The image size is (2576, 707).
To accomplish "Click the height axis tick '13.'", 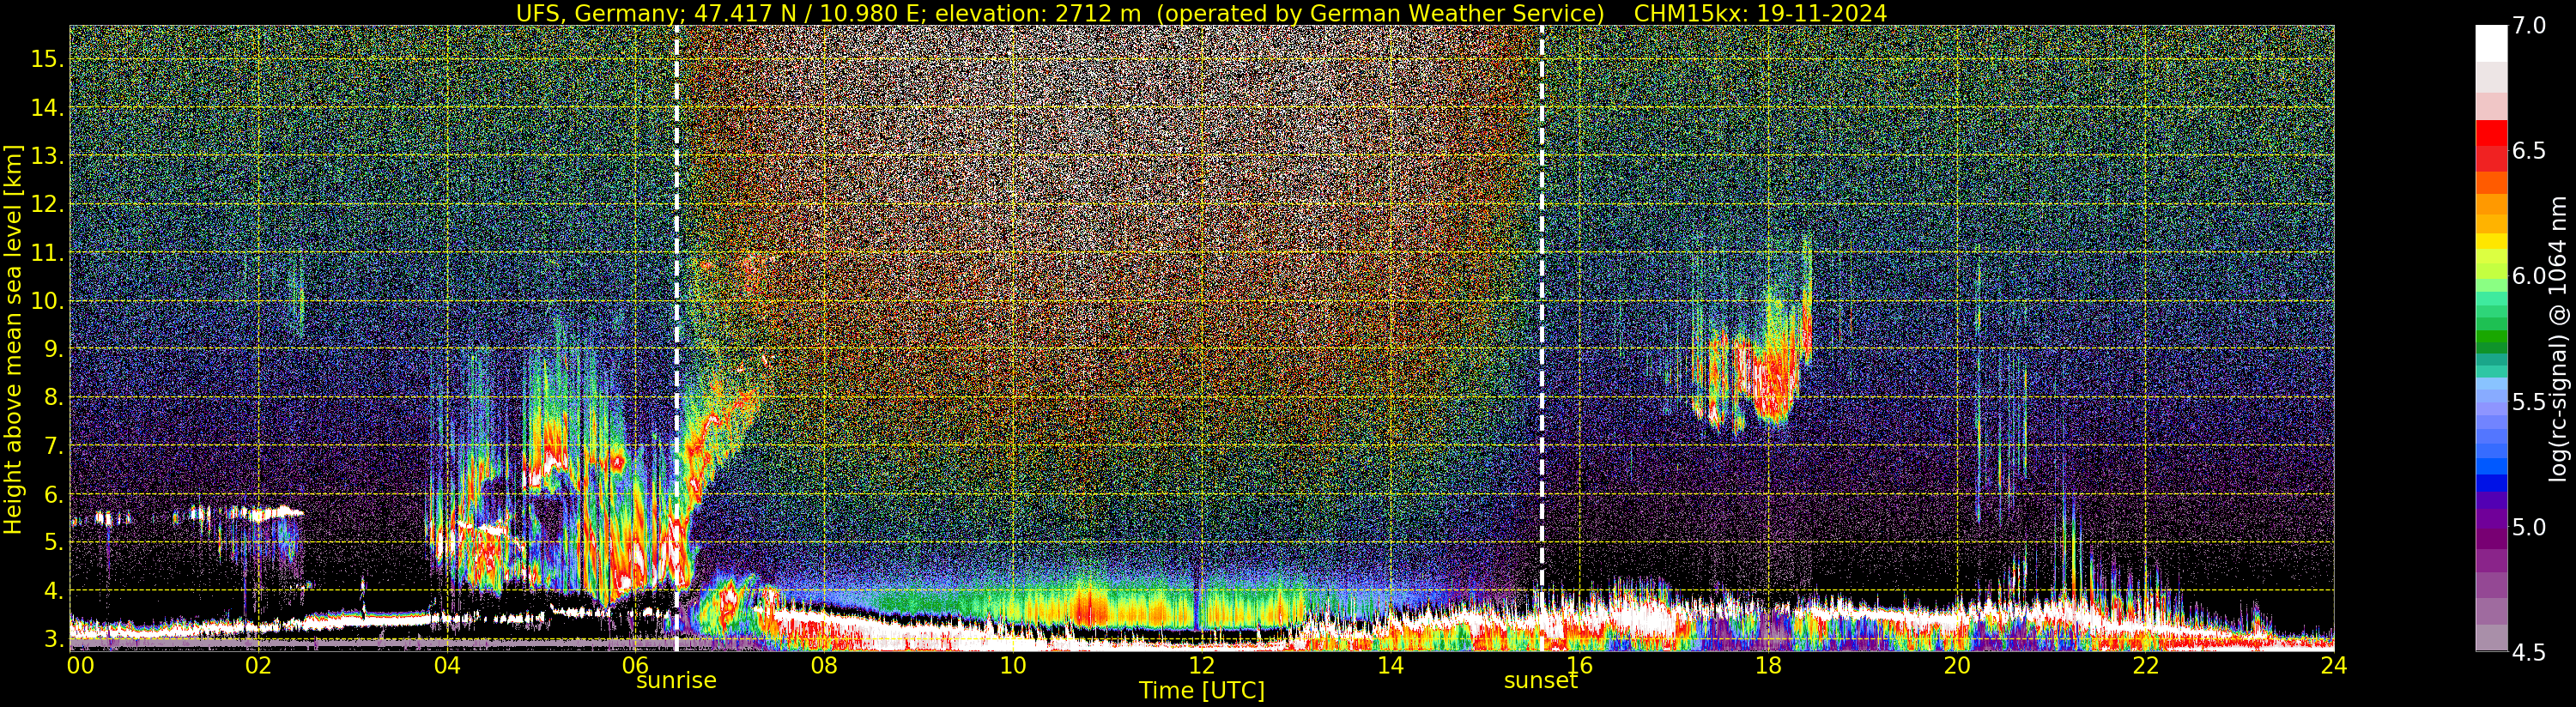I will pos(47,156).
